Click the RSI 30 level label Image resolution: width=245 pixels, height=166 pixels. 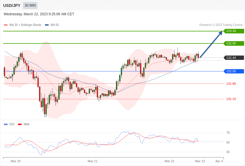[228, 152]
